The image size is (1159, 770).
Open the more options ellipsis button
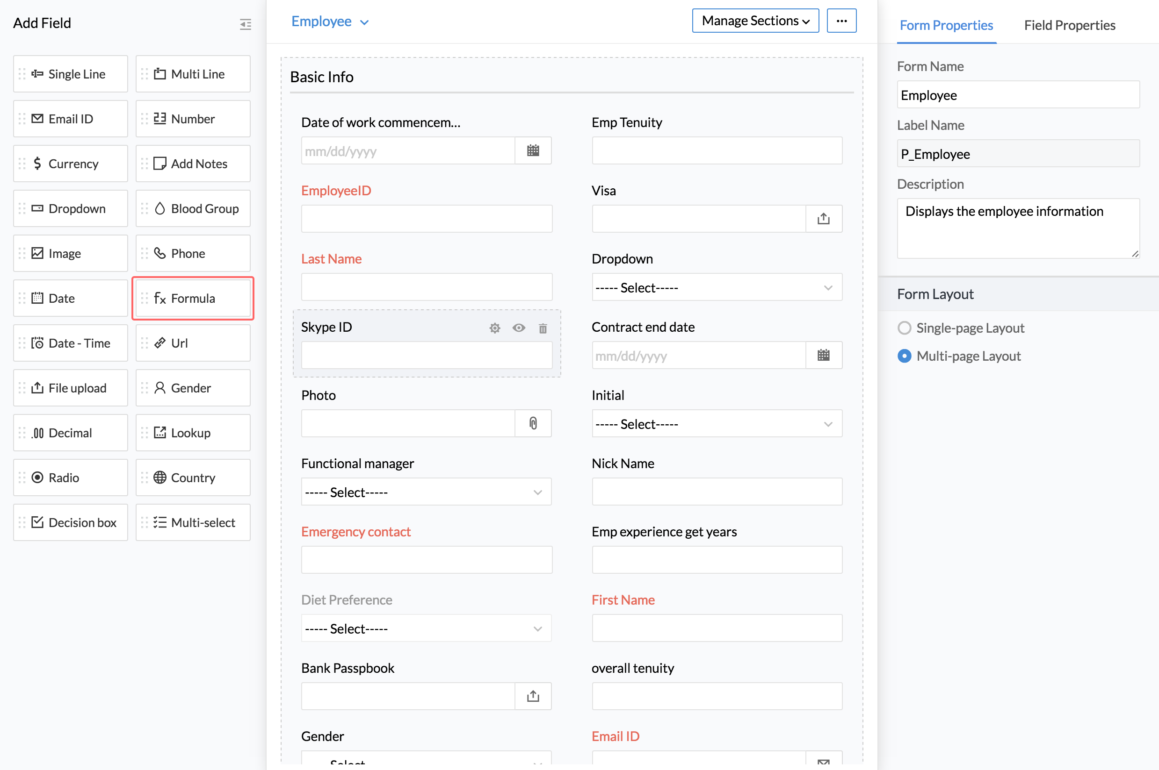pyautogui.click(x=841, y=21)
